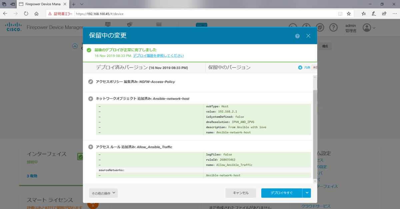
Task: Open the デプロイ今すぐ split-button arrow
Action: [x=307, y=193]
